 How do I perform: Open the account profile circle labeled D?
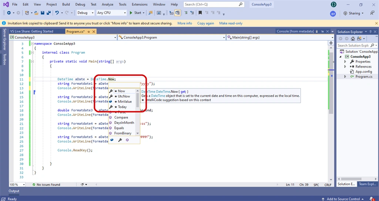[x=333, y=4]
